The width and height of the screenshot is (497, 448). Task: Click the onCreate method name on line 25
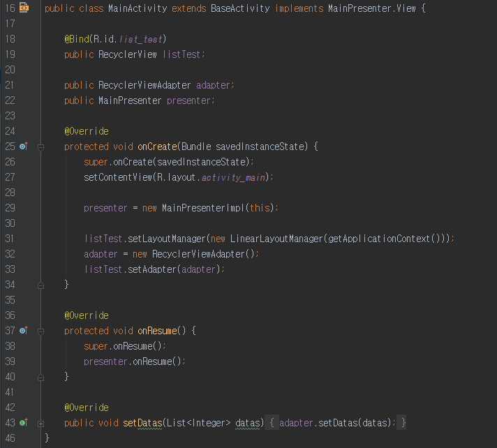point(157,147)
